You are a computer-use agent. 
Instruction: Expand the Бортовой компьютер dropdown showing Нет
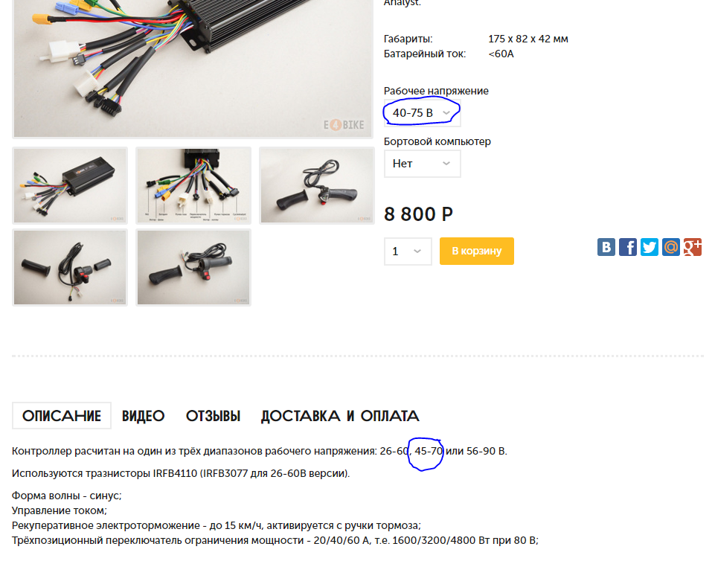click(x=423, y=164)
